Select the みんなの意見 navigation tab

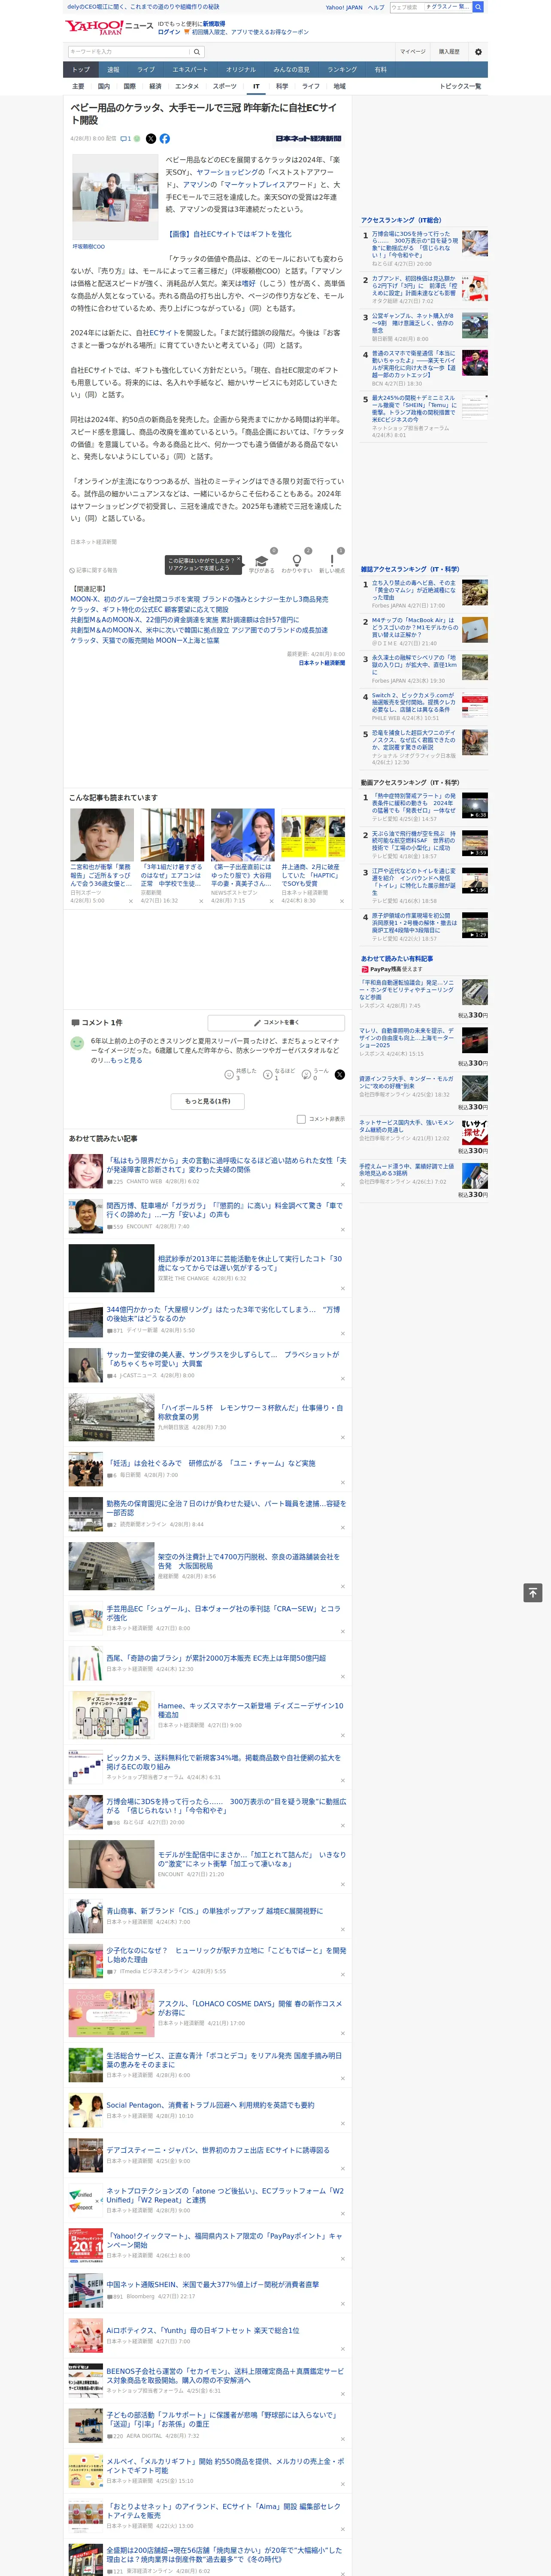point(292,70)
